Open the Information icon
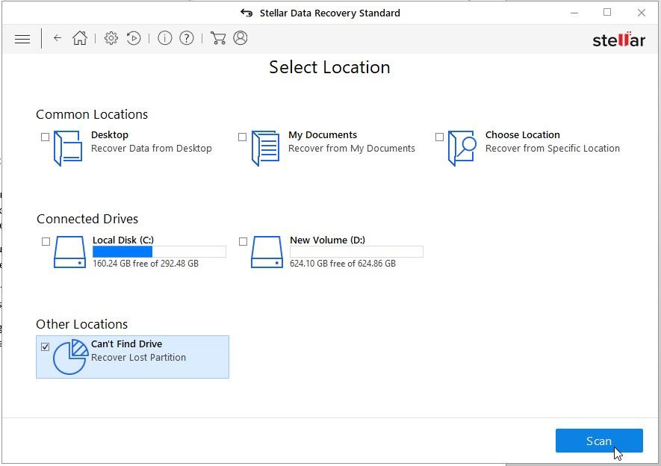The image size is (661, 466). click(x=165, y=38)
